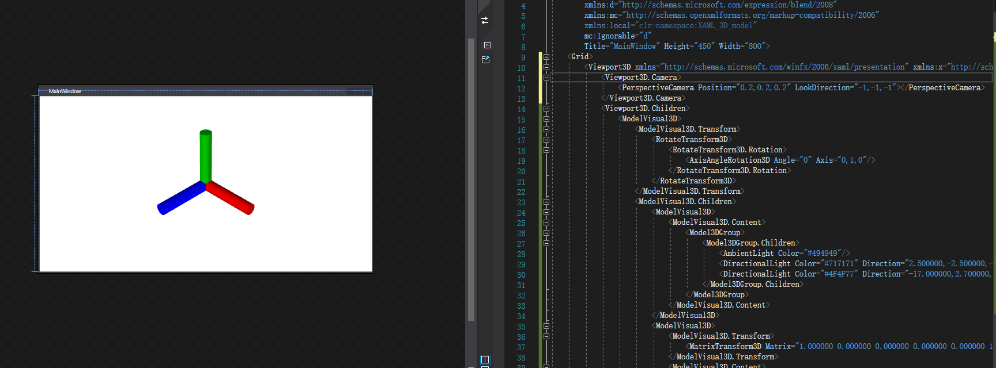The height and width of the screenshot is (368, 996).
Task: Open the pop-out XAML editor icon
Action: (486, 59)
